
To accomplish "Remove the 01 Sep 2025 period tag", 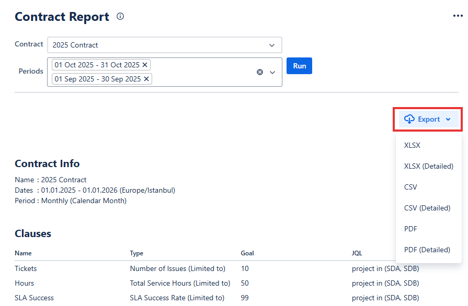I will tap(146, 79).
